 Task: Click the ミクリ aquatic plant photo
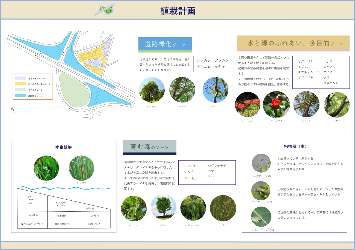46,168
